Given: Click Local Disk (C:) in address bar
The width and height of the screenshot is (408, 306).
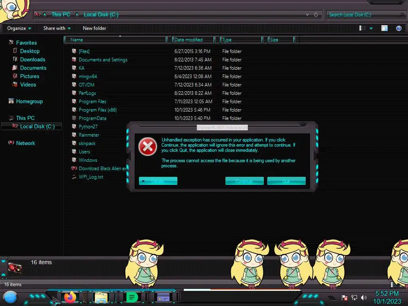Looking at the screenshot, I should point(101,15).
